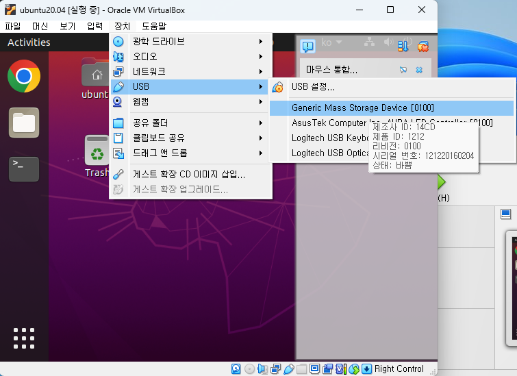Click the Right Control host key label
Screen dimensions: 517x376
399,368
